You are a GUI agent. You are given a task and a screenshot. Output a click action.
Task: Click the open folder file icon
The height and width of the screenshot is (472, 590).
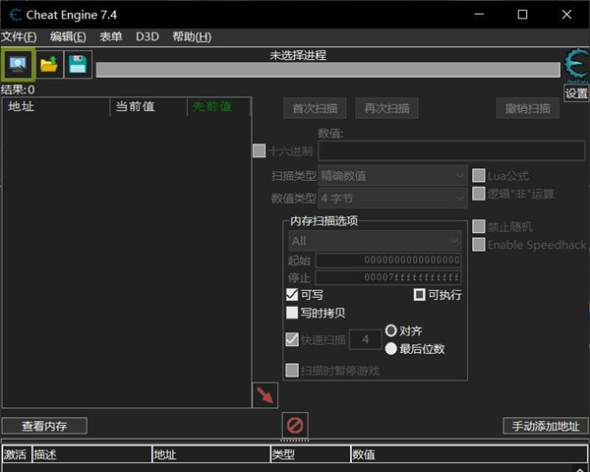[x=48, y=64]
